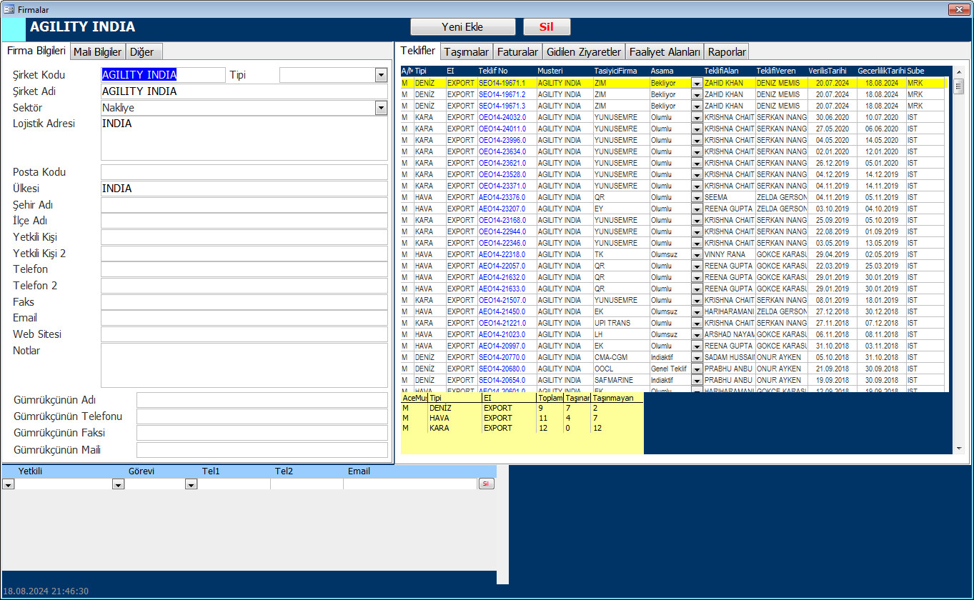Viewport: 974px width, 600px height.
Task: Click the Yetkili Kişi field
Action: tap(244, 237)
